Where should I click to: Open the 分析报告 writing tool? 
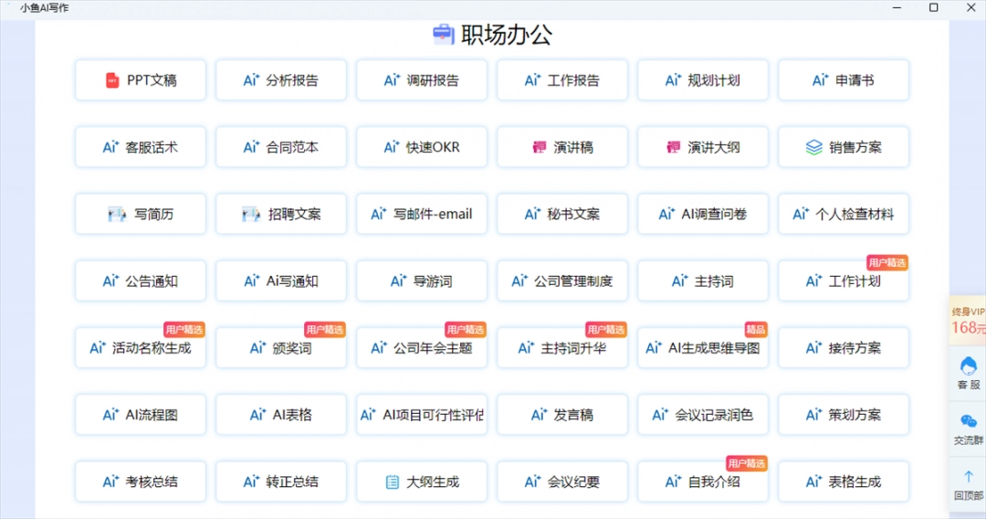[x=281, y=79]
